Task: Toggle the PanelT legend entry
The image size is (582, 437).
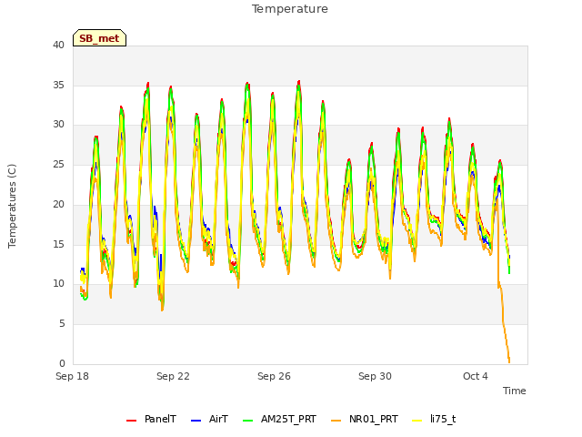Action: pos(151,419)
